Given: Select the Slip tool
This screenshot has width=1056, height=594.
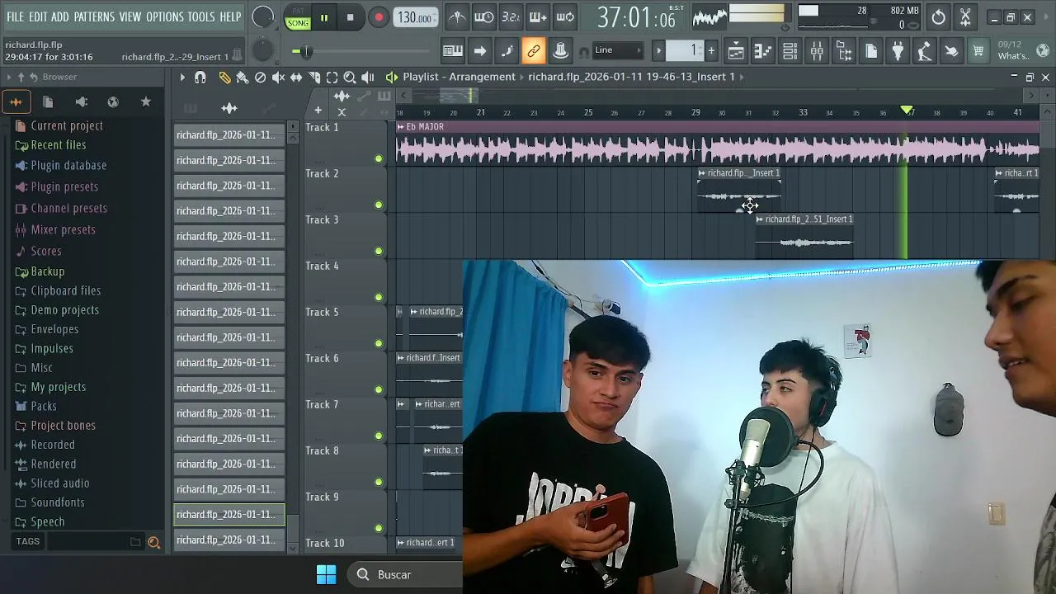Looking at the screenshot, I should tap(295, 77).
